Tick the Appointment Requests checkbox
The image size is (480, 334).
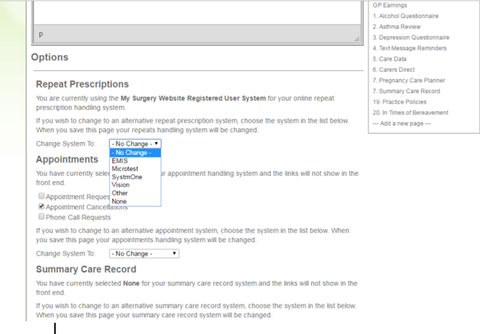pos(42,197)
